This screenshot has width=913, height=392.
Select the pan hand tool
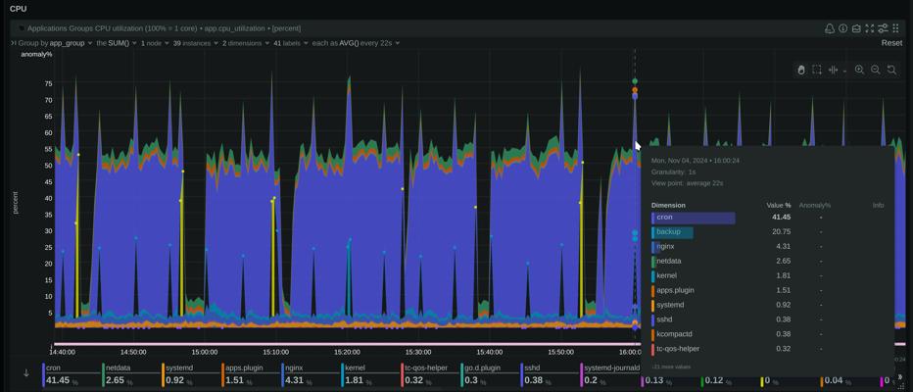[800, 70]
